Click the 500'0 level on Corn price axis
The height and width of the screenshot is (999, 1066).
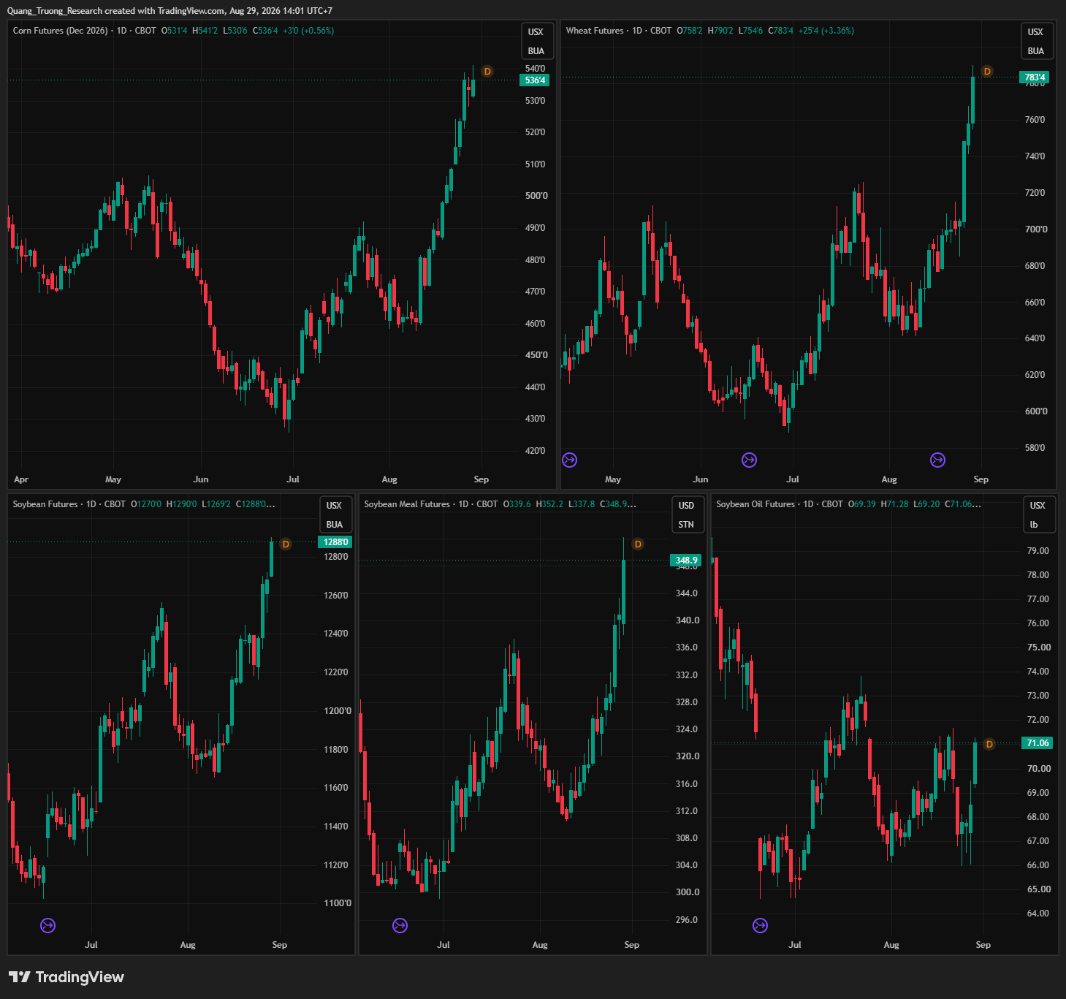536,196
